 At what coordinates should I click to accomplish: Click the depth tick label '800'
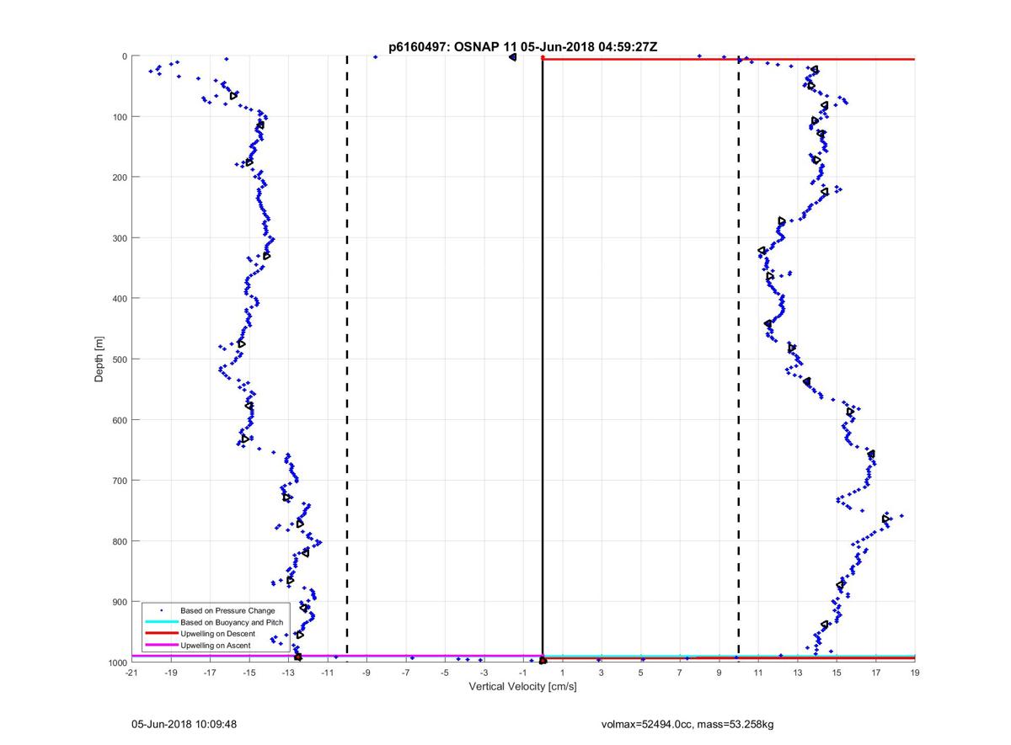119,541
